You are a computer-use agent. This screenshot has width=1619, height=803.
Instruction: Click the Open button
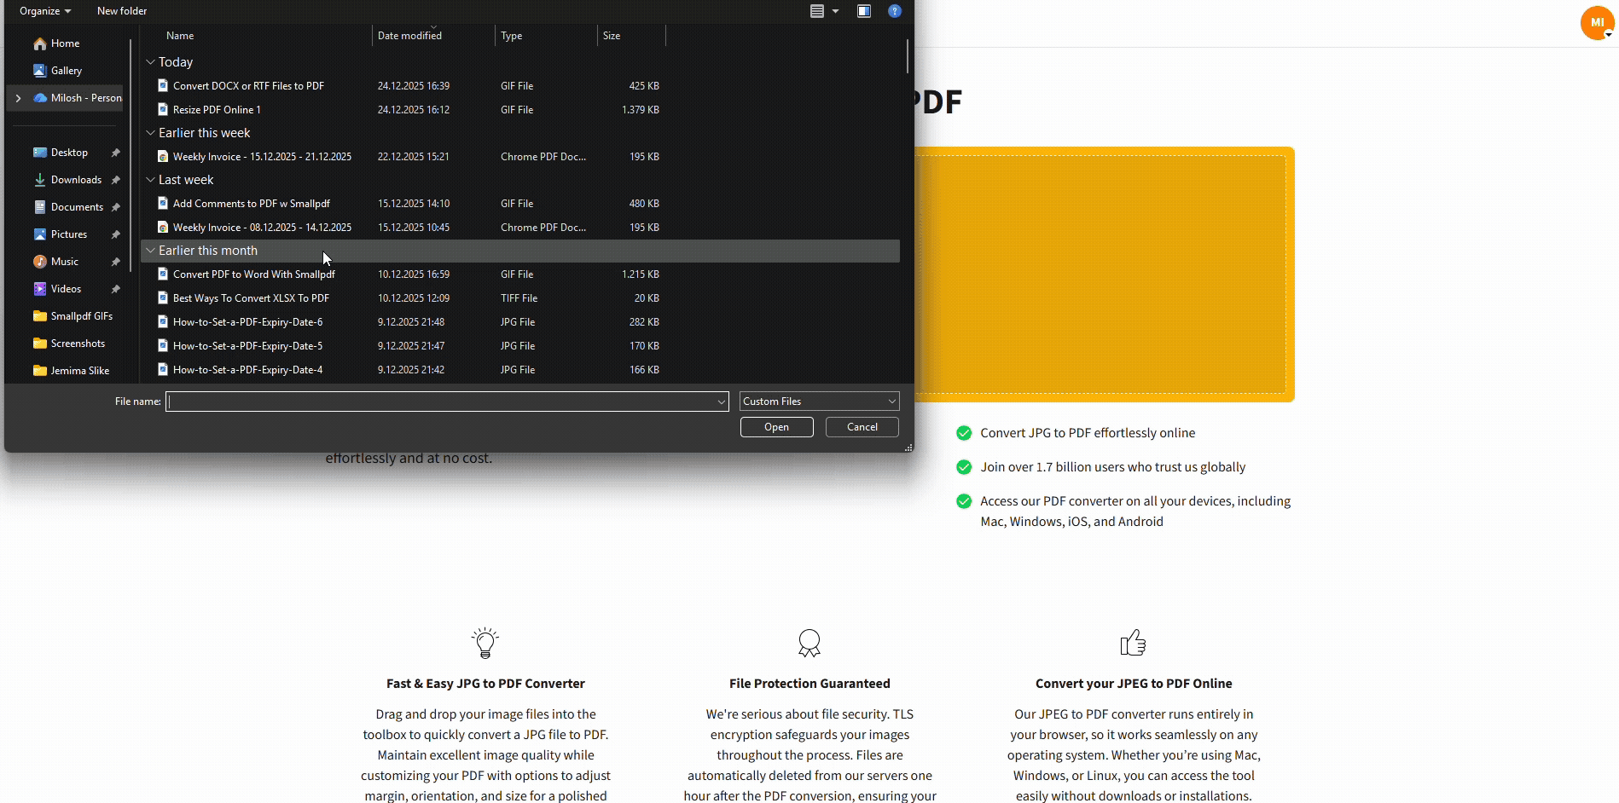click(x=776, y=427)
